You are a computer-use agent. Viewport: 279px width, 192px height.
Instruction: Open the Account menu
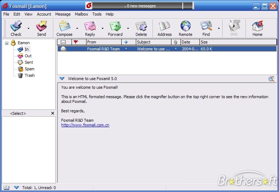click(x=44, y=14)
